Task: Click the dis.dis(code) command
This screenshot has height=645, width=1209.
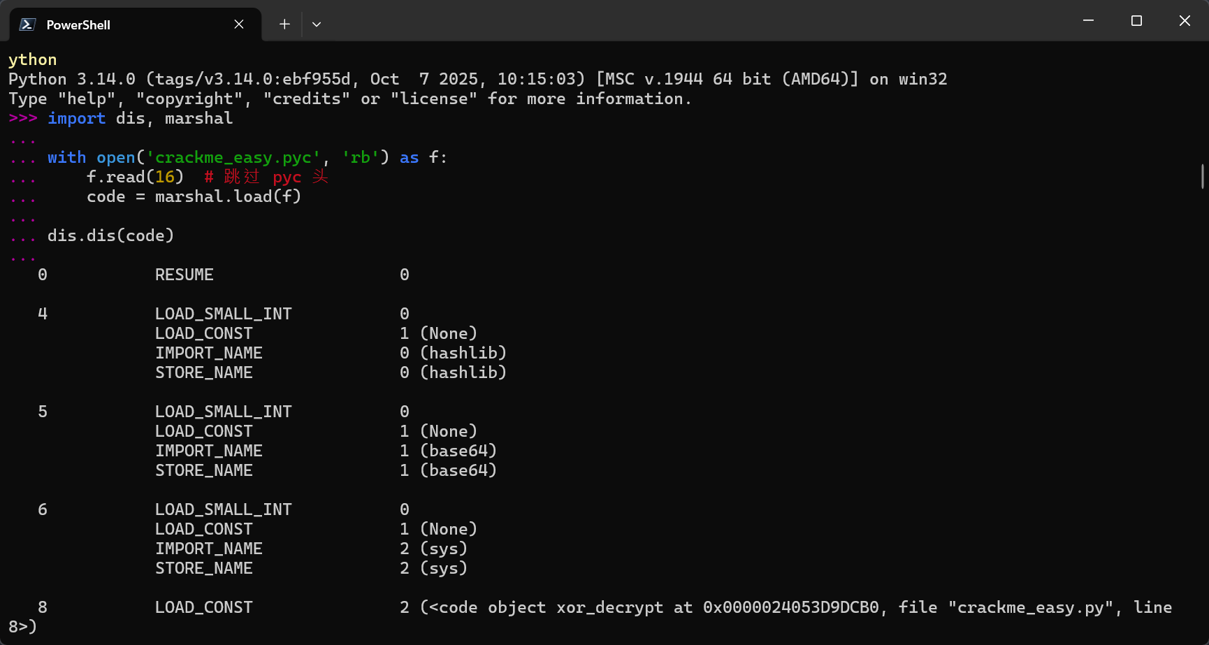Action: [110, 236]
